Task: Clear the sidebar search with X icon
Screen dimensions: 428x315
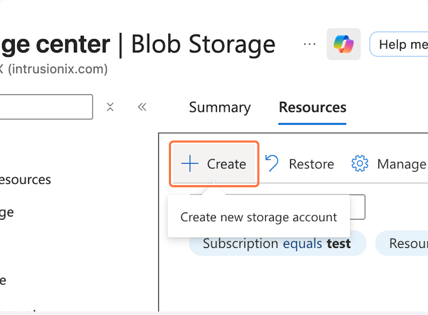Action: pyautogui.click(x=110, y=107)
